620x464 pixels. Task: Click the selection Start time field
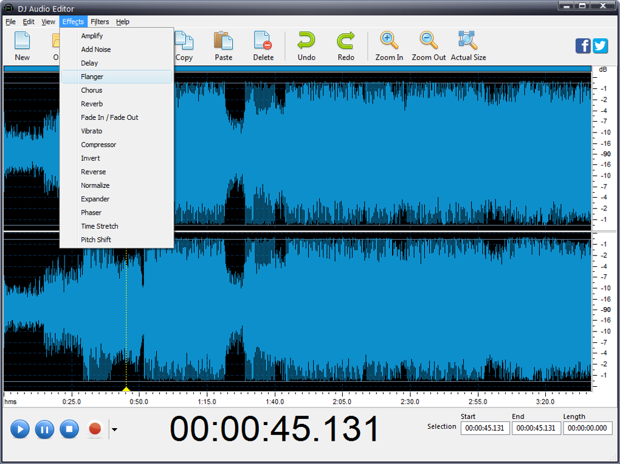[485, 428]
